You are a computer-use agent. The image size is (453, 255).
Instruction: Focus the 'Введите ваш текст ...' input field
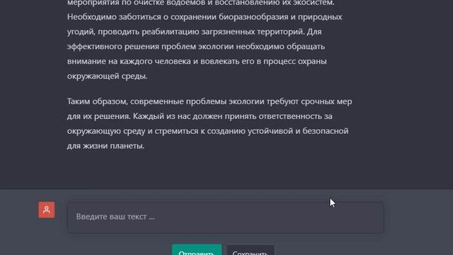pos(226,217)
